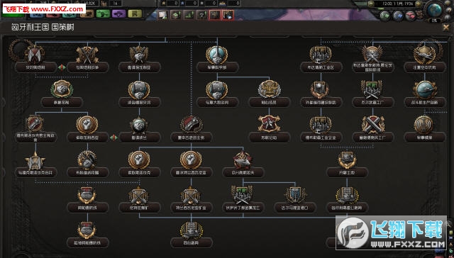Select the 达尔马提亚港口 focus label
Screen dimensions: 454x258
coord(295,208)
